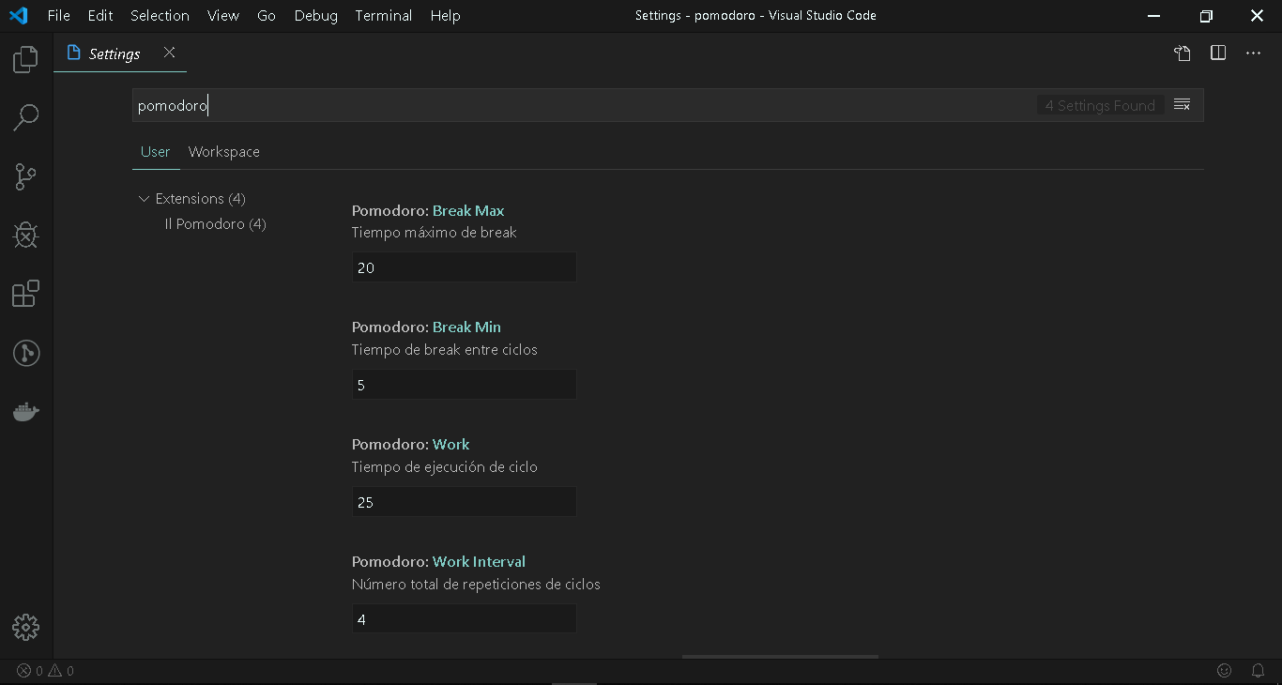Click the Pomodoro: Work Interval setting title
1282x685 pixels.
(x=438, y=561)
